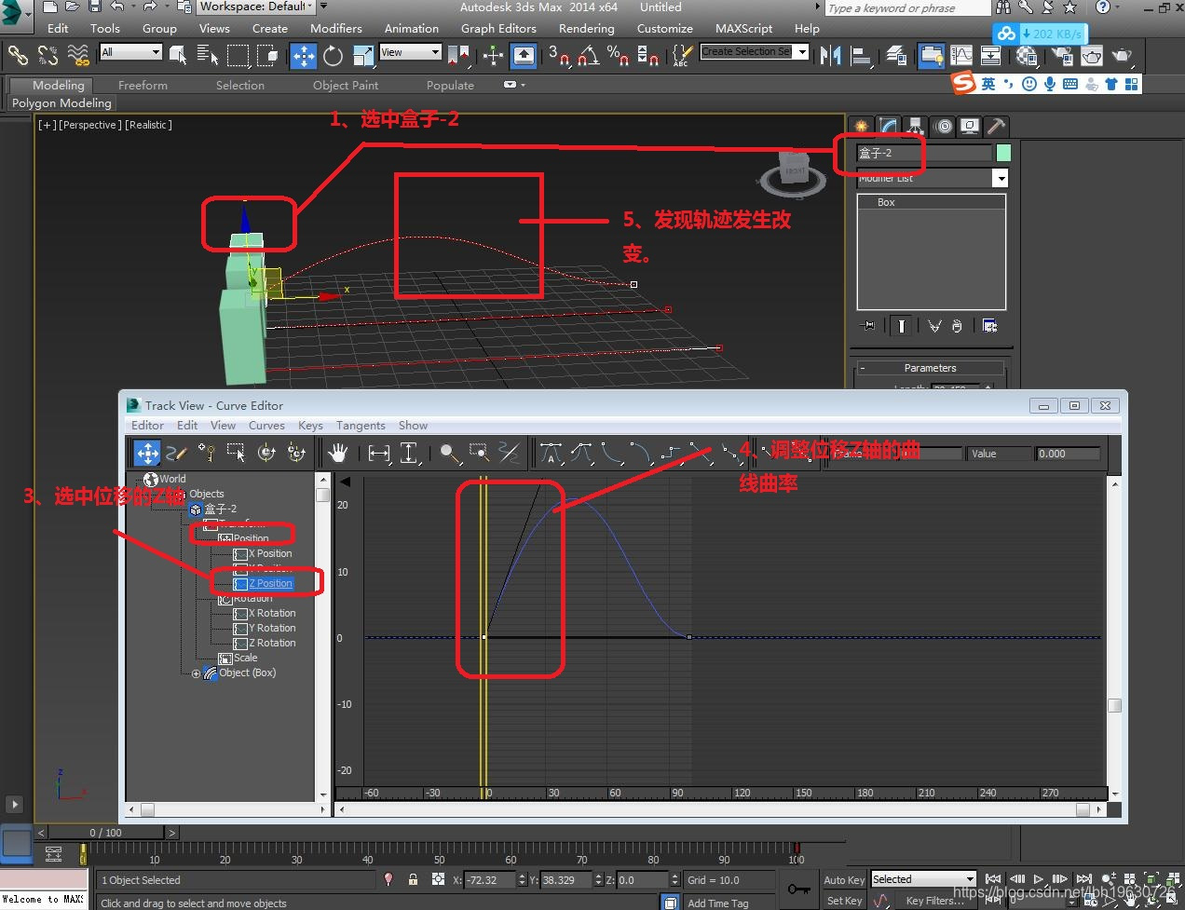Toggle Set Key mode

pos(844,901)
